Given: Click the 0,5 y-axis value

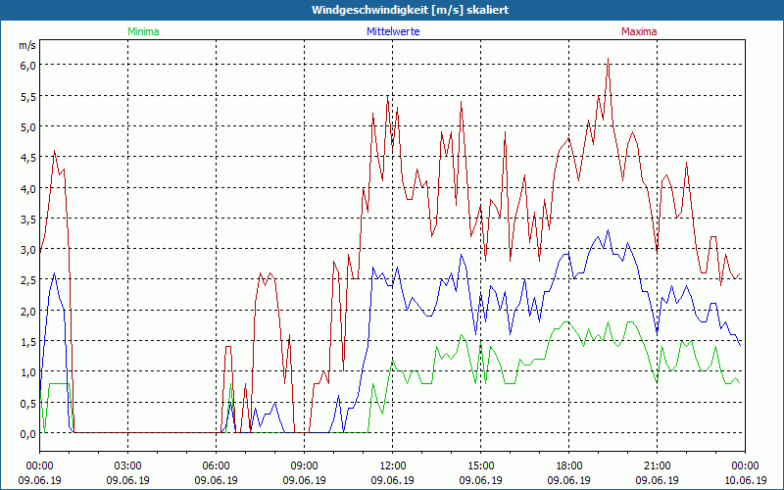Looking at the screenshot, I should (x=28, y=403).
